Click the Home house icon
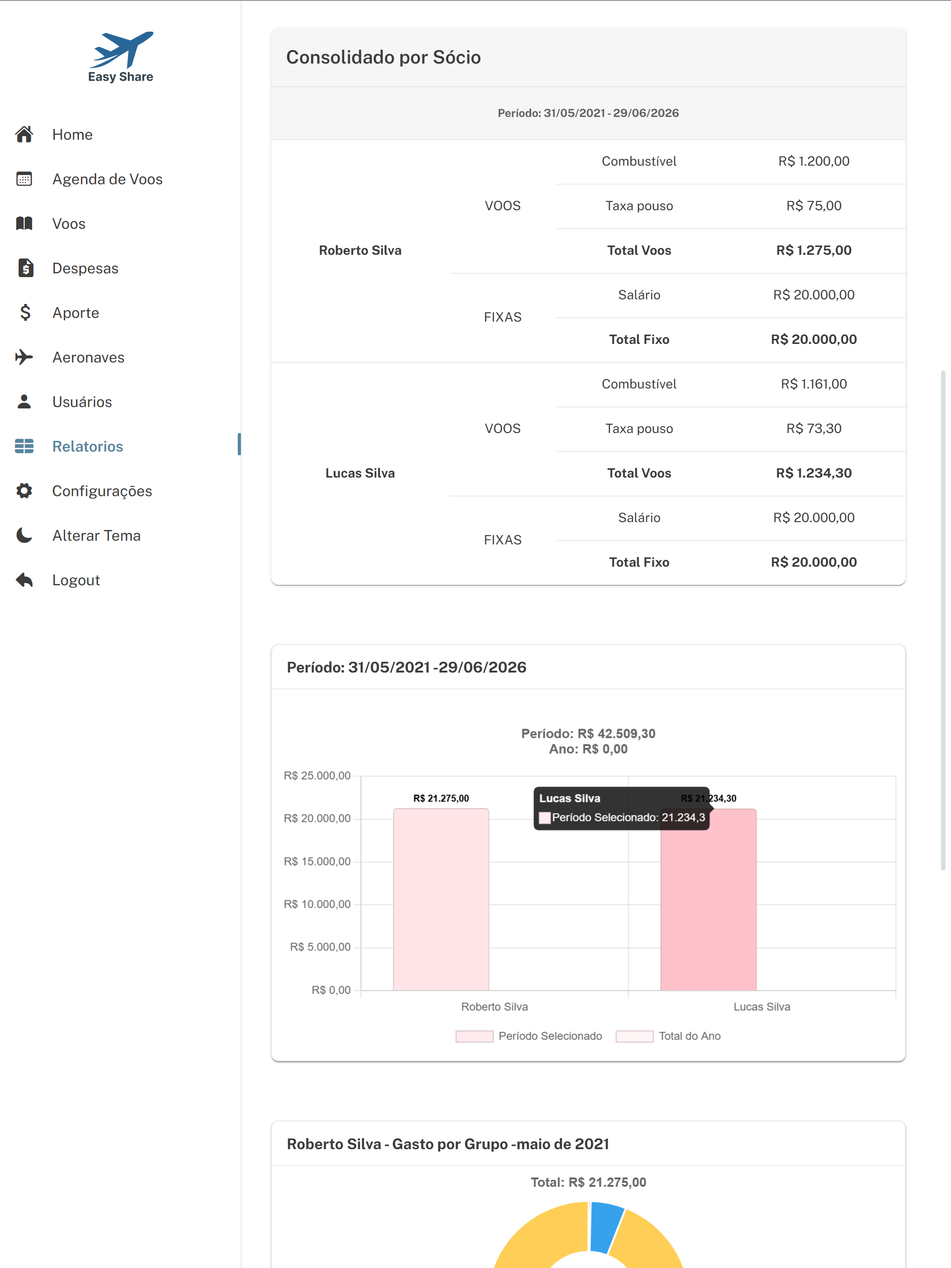Viewport: 951px width, 1268px height. click(24, 134)
